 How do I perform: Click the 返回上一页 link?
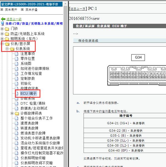[78, 9]
